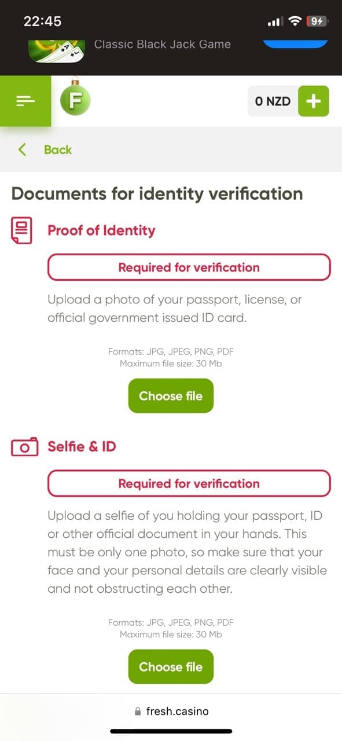Tap the Proof of Identity document icon
Viewport: 342px width, 741px height.
[22, 230]
